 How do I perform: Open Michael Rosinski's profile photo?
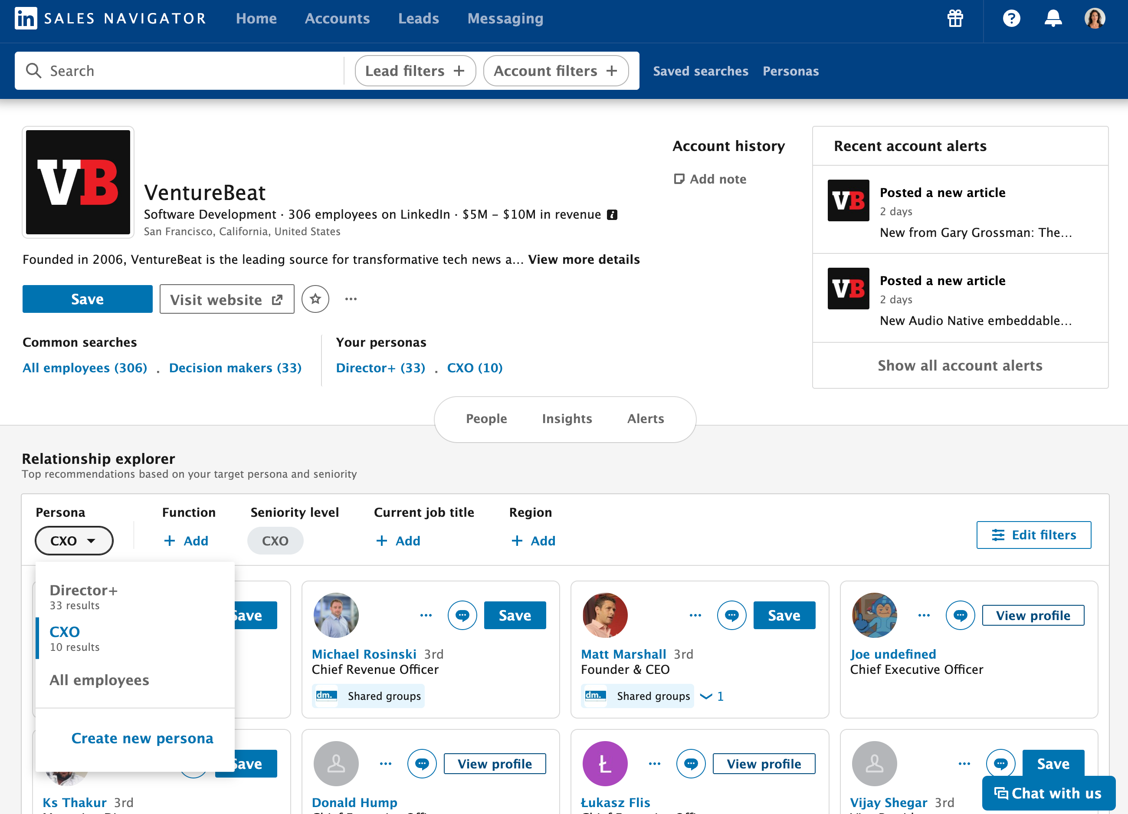point(336,615)
